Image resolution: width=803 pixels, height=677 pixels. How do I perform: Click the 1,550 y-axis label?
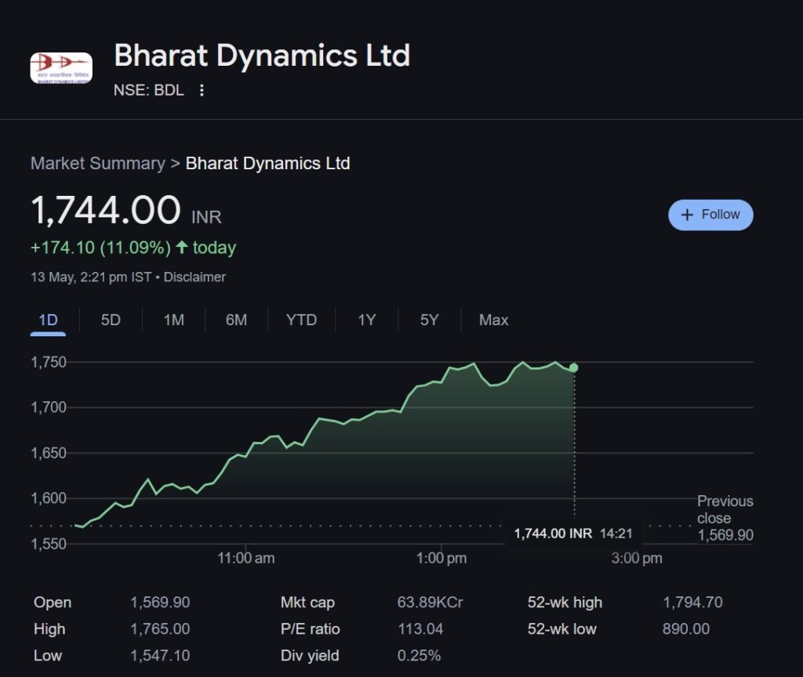click(49, 544)
